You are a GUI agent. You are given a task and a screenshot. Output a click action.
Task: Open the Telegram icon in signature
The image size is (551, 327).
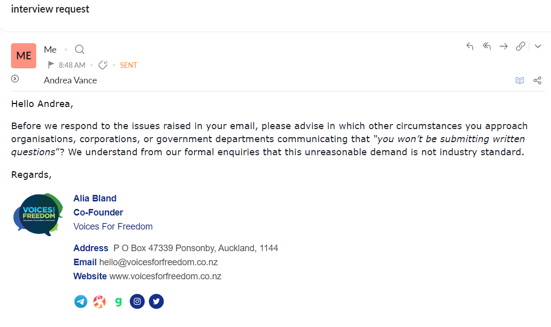click(x=80, y=301)
